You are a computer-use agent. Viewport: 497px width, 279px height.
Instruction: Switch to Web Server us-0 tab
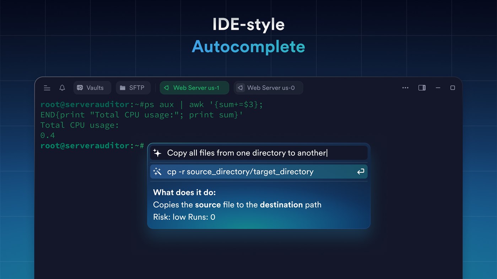point(268,88)
